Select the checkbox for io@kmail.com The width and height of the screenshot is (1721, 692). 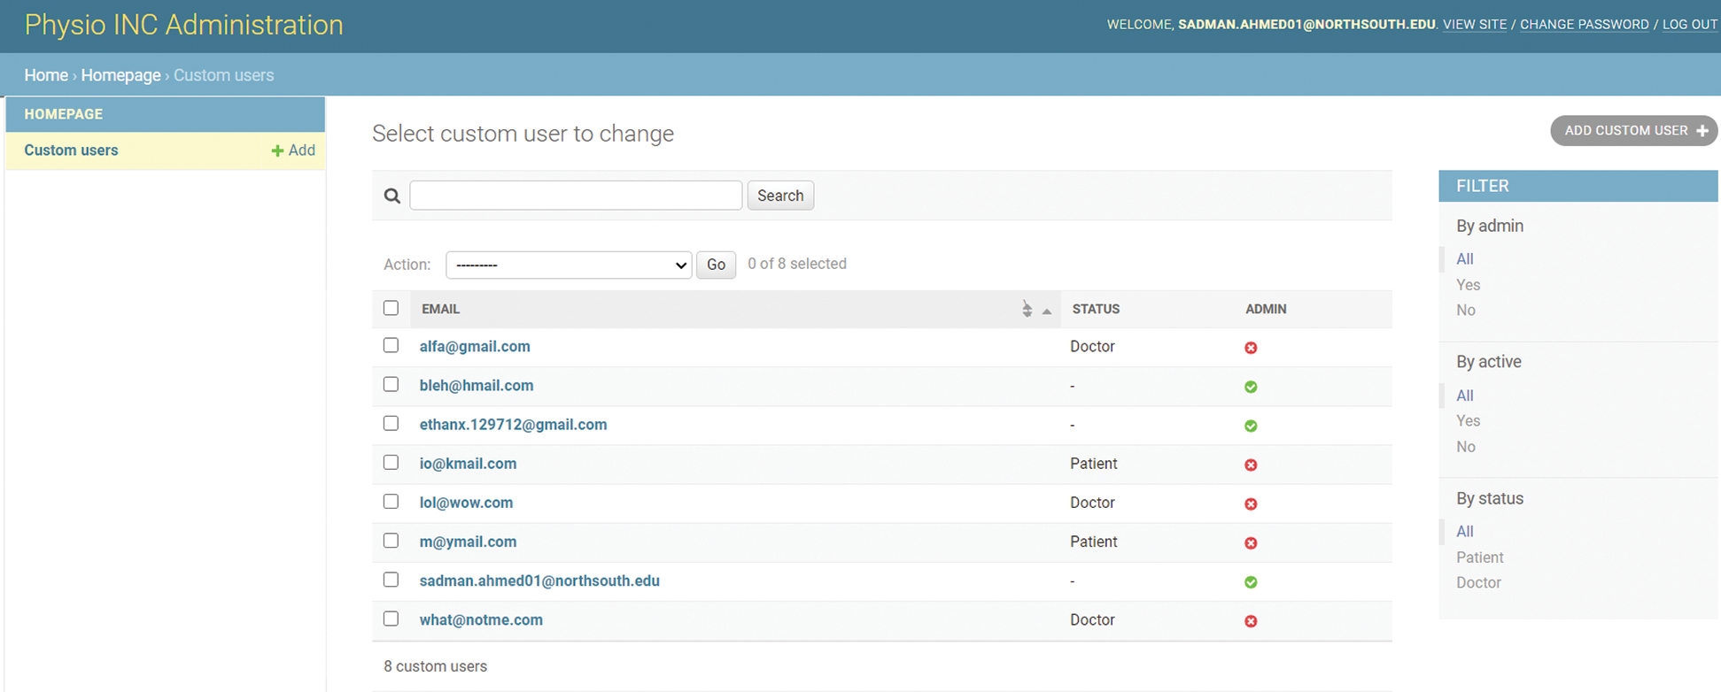[391, 463]
